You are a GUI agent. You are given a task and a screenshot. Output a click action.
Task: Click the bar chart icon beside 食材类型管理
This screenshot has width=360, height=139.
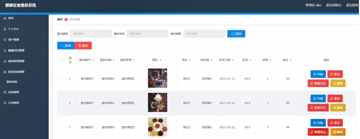(5, 61)
